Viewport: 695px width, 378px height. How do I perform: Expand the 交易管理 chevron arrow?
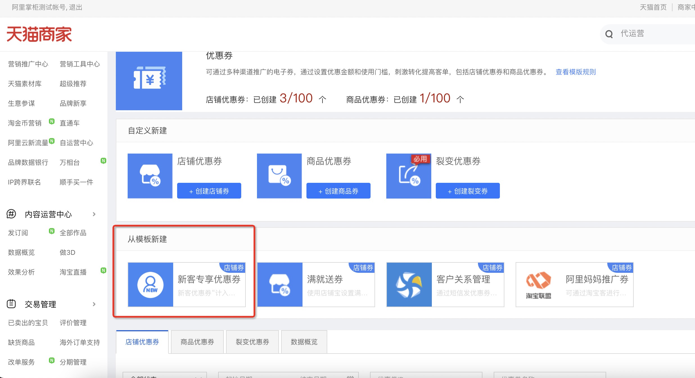(x=94, y=304)
